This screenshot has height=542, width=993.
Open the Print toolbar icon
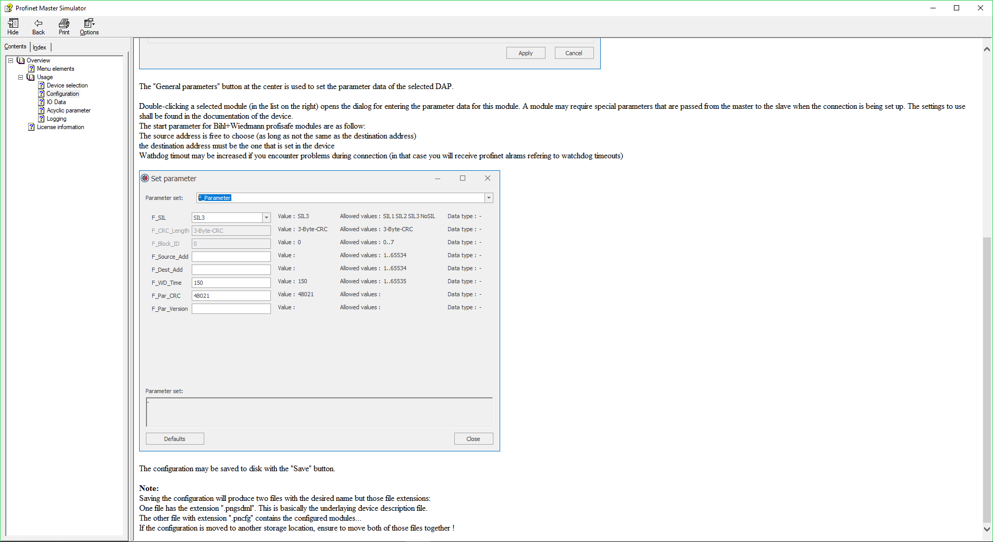pyautogui.click(x=64, y=24)
